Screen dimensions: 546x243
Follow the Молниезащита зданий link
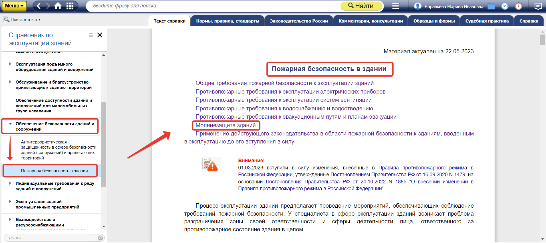click(225, 125)
